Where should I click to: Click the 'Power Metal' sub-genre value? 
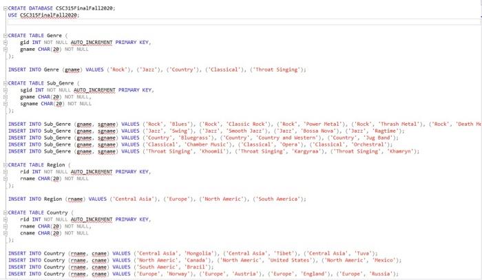coord(322,124)
